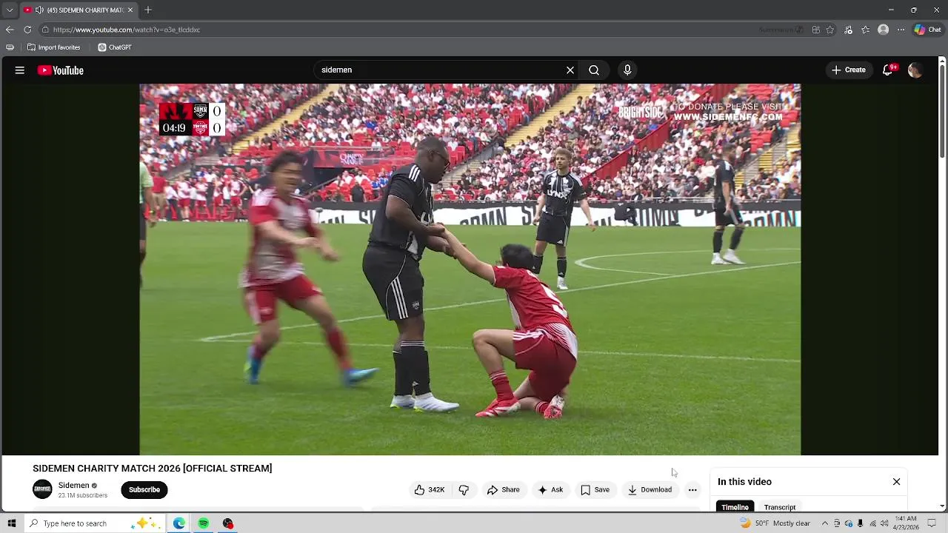Viewport: 948px width, 533px height.
Task: Close the In this video panel
Action: [896, 482]
